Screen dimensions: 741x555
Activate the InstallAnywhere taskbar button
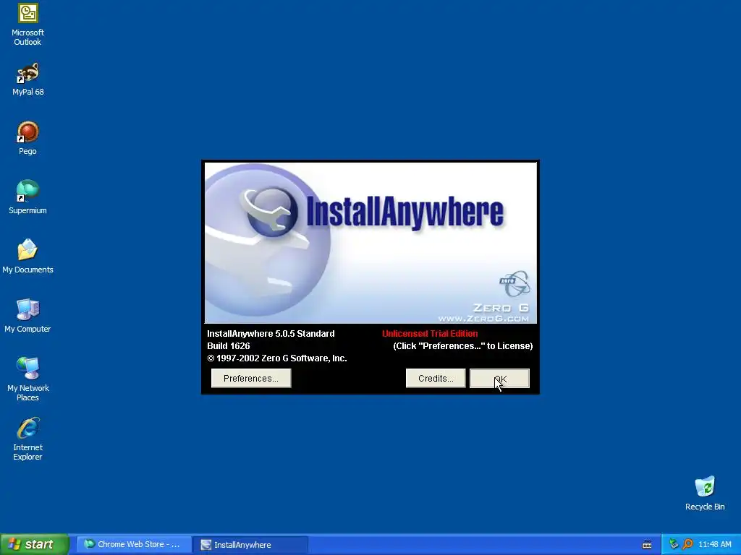250,545
